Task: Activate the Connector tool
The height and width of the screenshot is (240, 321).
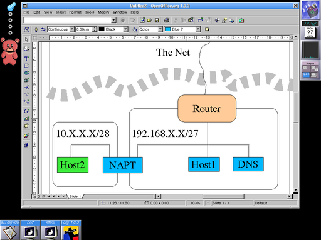Action: (26, 101)
